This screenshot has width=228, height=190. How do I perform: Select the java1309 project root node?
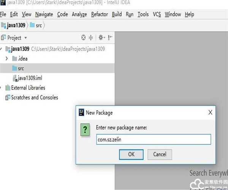(x=55, y=49)
